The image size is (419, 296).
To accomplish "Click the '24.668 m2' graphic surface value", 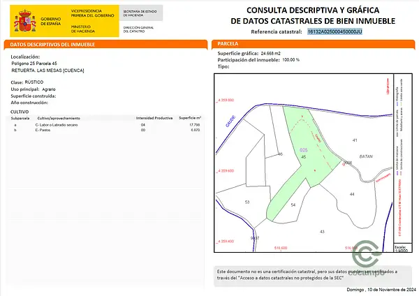I will pos(271,53).
